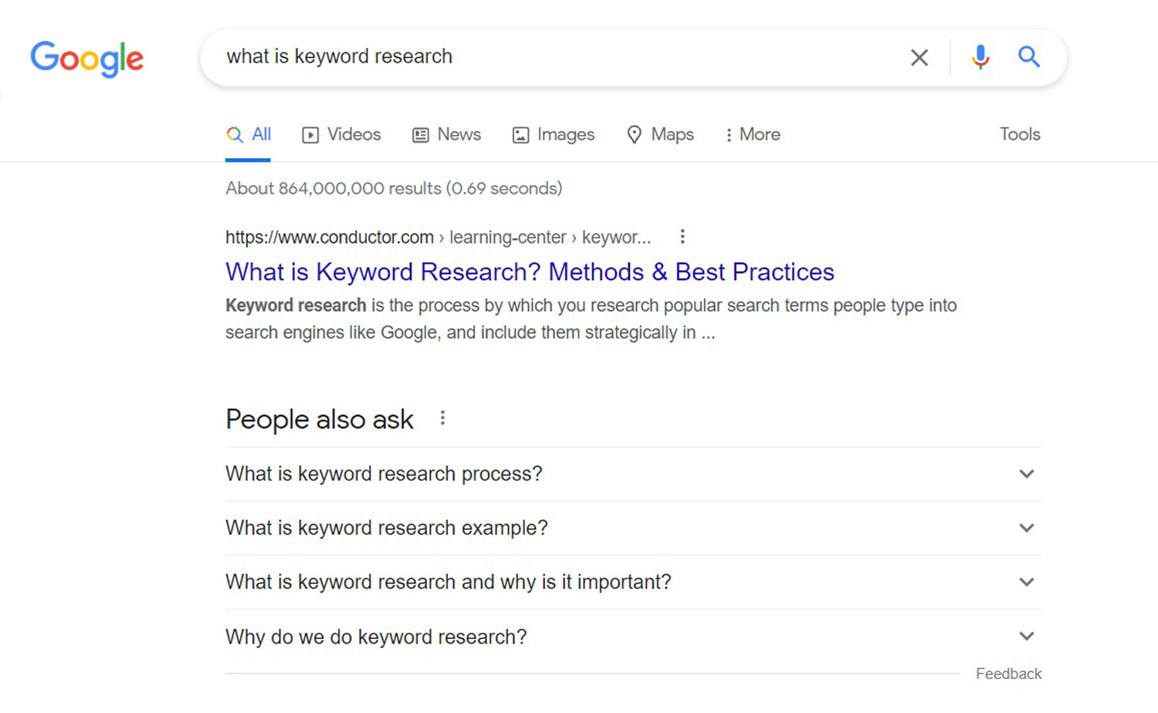The width and height of the screenshot is (1158, 713).
Task: Click the Google logo
Action: click(86, 59)
